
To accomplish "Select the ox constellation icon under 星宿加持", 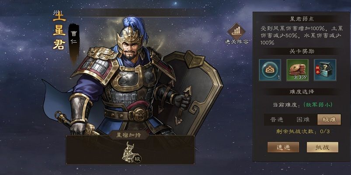I will 129,152.
